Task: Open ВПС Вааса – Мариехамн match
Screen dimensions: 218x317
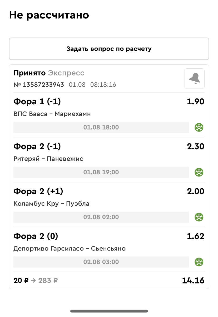Action: (52, 114)
